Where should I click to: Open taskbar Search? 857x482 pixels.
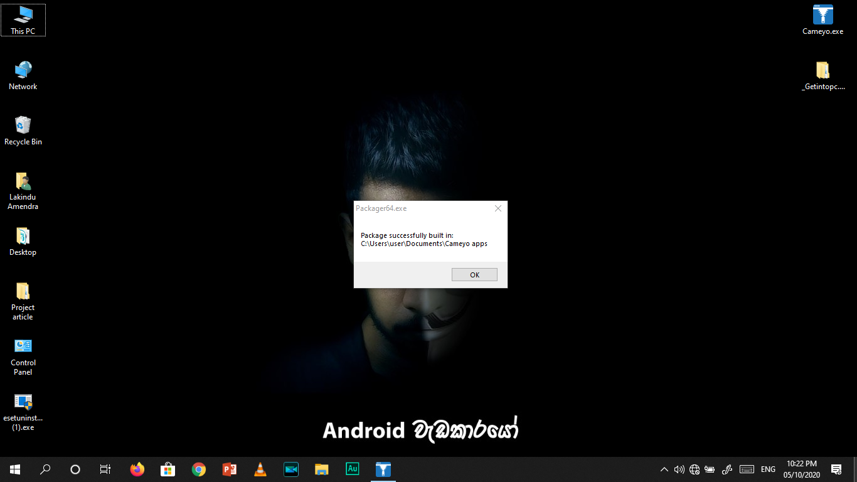[x=45, y=469]
